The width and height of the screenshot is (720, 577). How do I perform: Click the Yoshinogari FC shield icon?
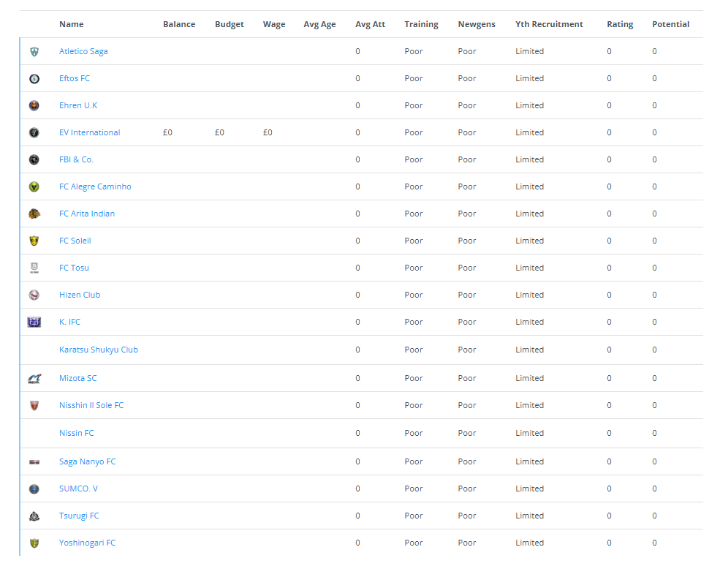34,543
